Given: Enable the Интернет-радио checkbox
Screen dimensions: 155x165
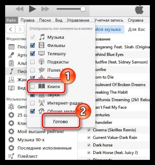Looking at the screenshot, I should point(33,103).
